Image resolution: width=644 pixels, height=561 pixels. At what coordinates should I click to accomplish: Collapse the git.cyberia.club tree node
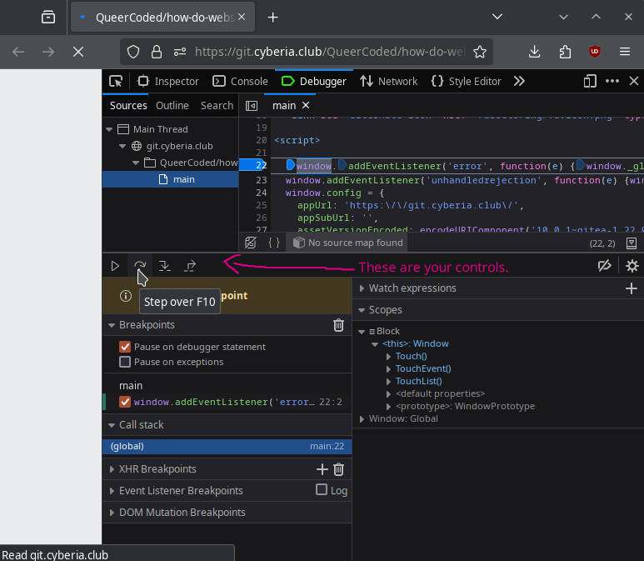[x=122, y=147]
